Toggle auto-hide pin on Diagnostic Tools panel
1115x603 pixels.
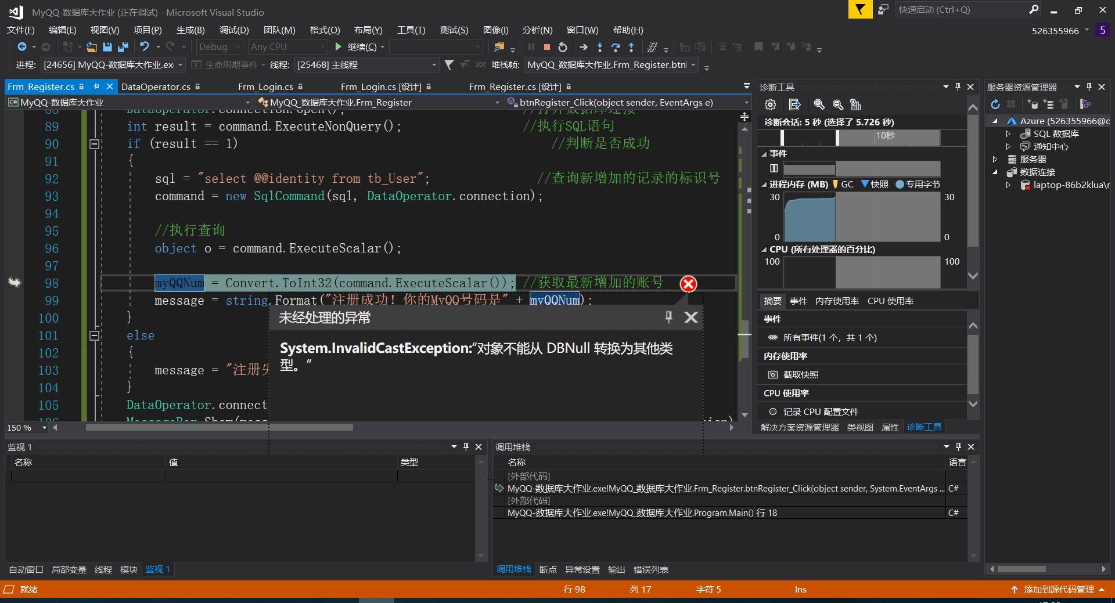point(958,87)
